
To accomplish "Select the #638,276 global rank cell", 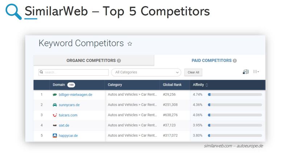I will pyautogui.click(x=170, y=115).
